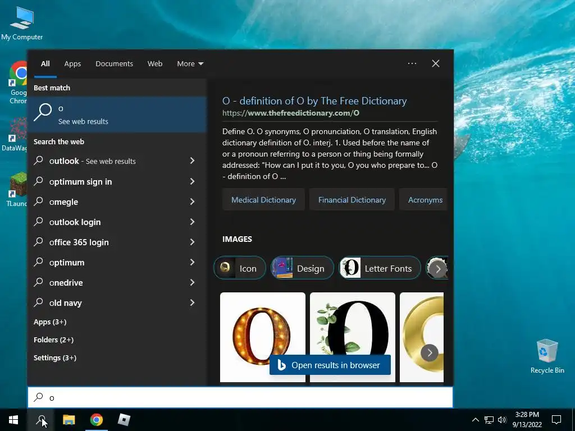Expand the arrow next to 'onedrive'
Image resolution: width=575 pixels, height=431 pixels.
tap(192, 282)
